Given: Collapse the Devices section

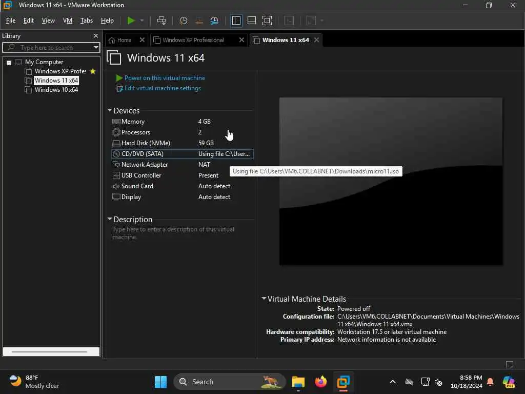Looking at the screenshot, I should (110, 110).
